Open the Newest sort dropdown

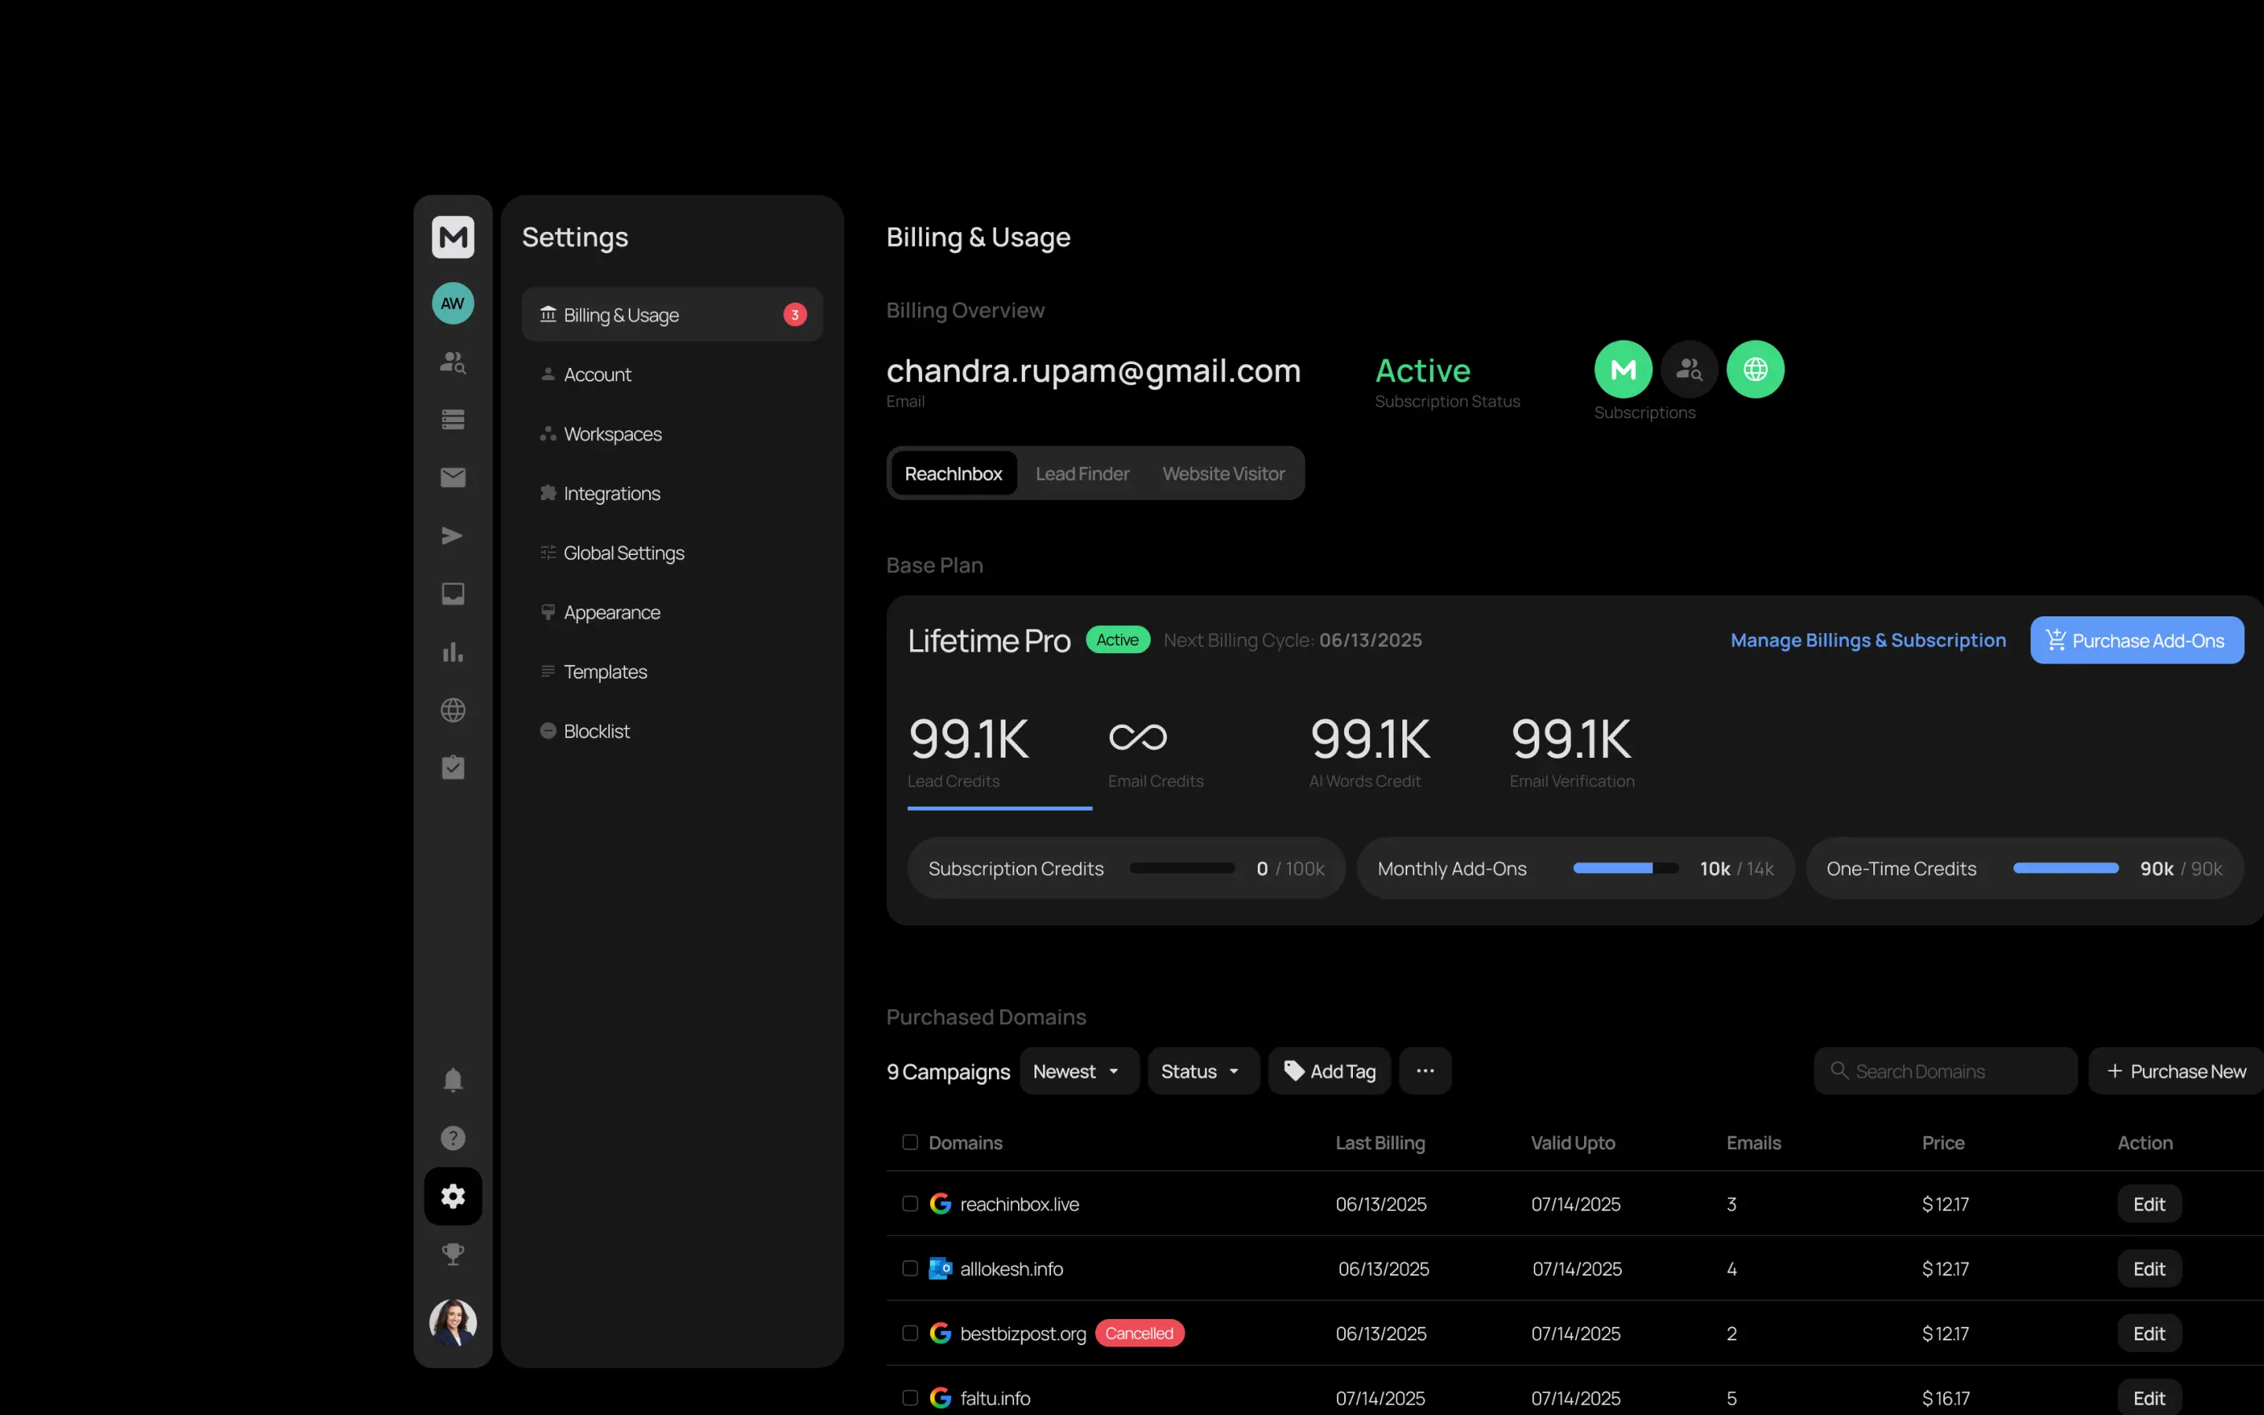point(1079,1071)
